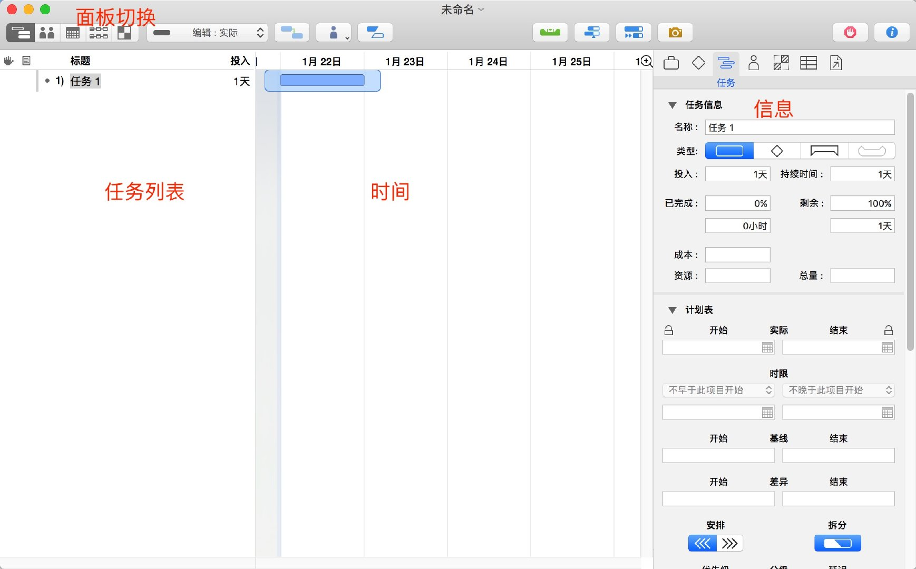This screenshot has width=916, height=569.
Task: Open the Network diagram view
Action: [99, 33]
